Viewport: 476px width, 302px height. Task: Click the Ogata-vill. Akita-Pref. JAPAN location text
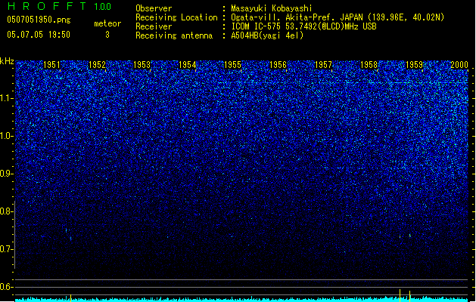click(x=338, y=17)
